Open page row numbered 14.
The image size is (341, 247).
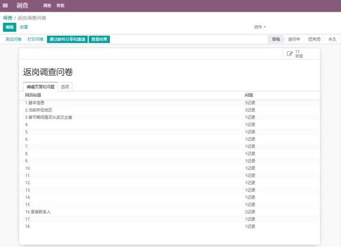pos(169,197)
